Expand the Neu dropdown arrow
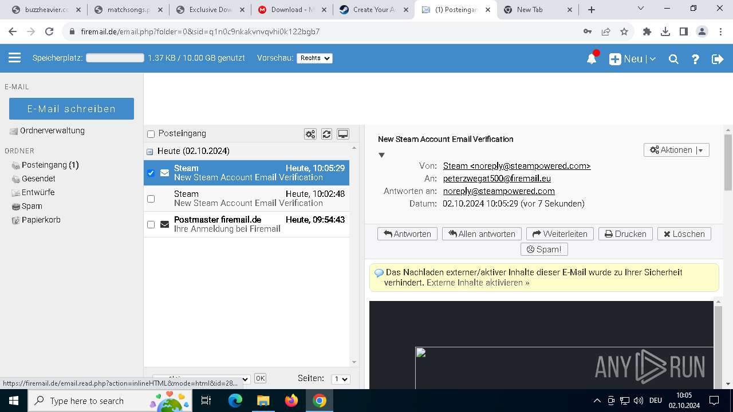The image size is (733, 412). [652, 59]
